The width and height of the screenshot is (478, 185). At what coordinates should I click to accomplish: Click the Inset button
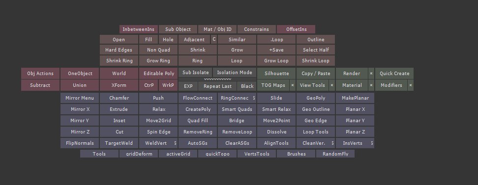coord(119,121)
